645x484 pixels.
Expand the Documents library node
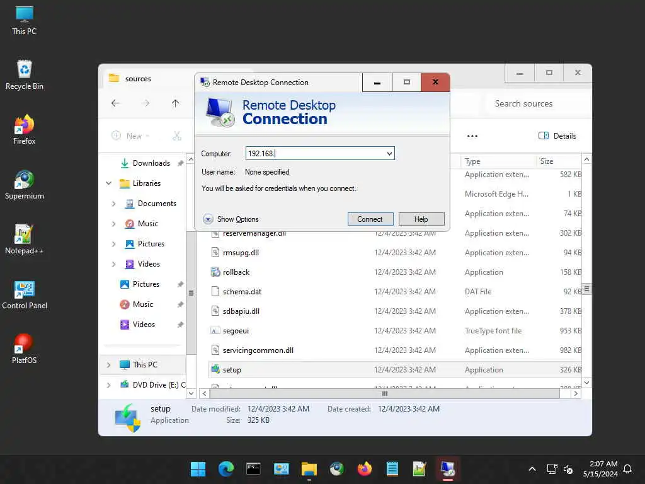click(114, 204)
